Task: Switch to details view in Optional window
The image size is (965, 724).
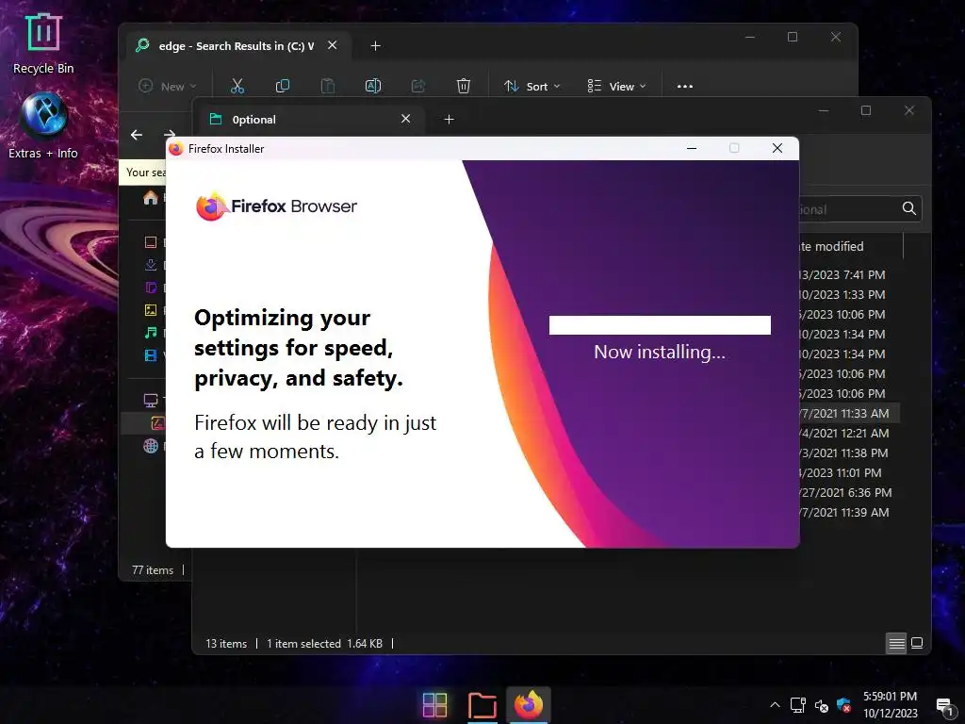Action: tap(897, 643)
